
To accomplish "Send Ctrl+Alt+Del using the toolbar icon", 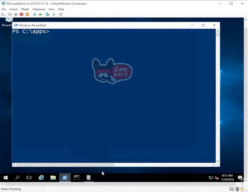I will (3, 14).
